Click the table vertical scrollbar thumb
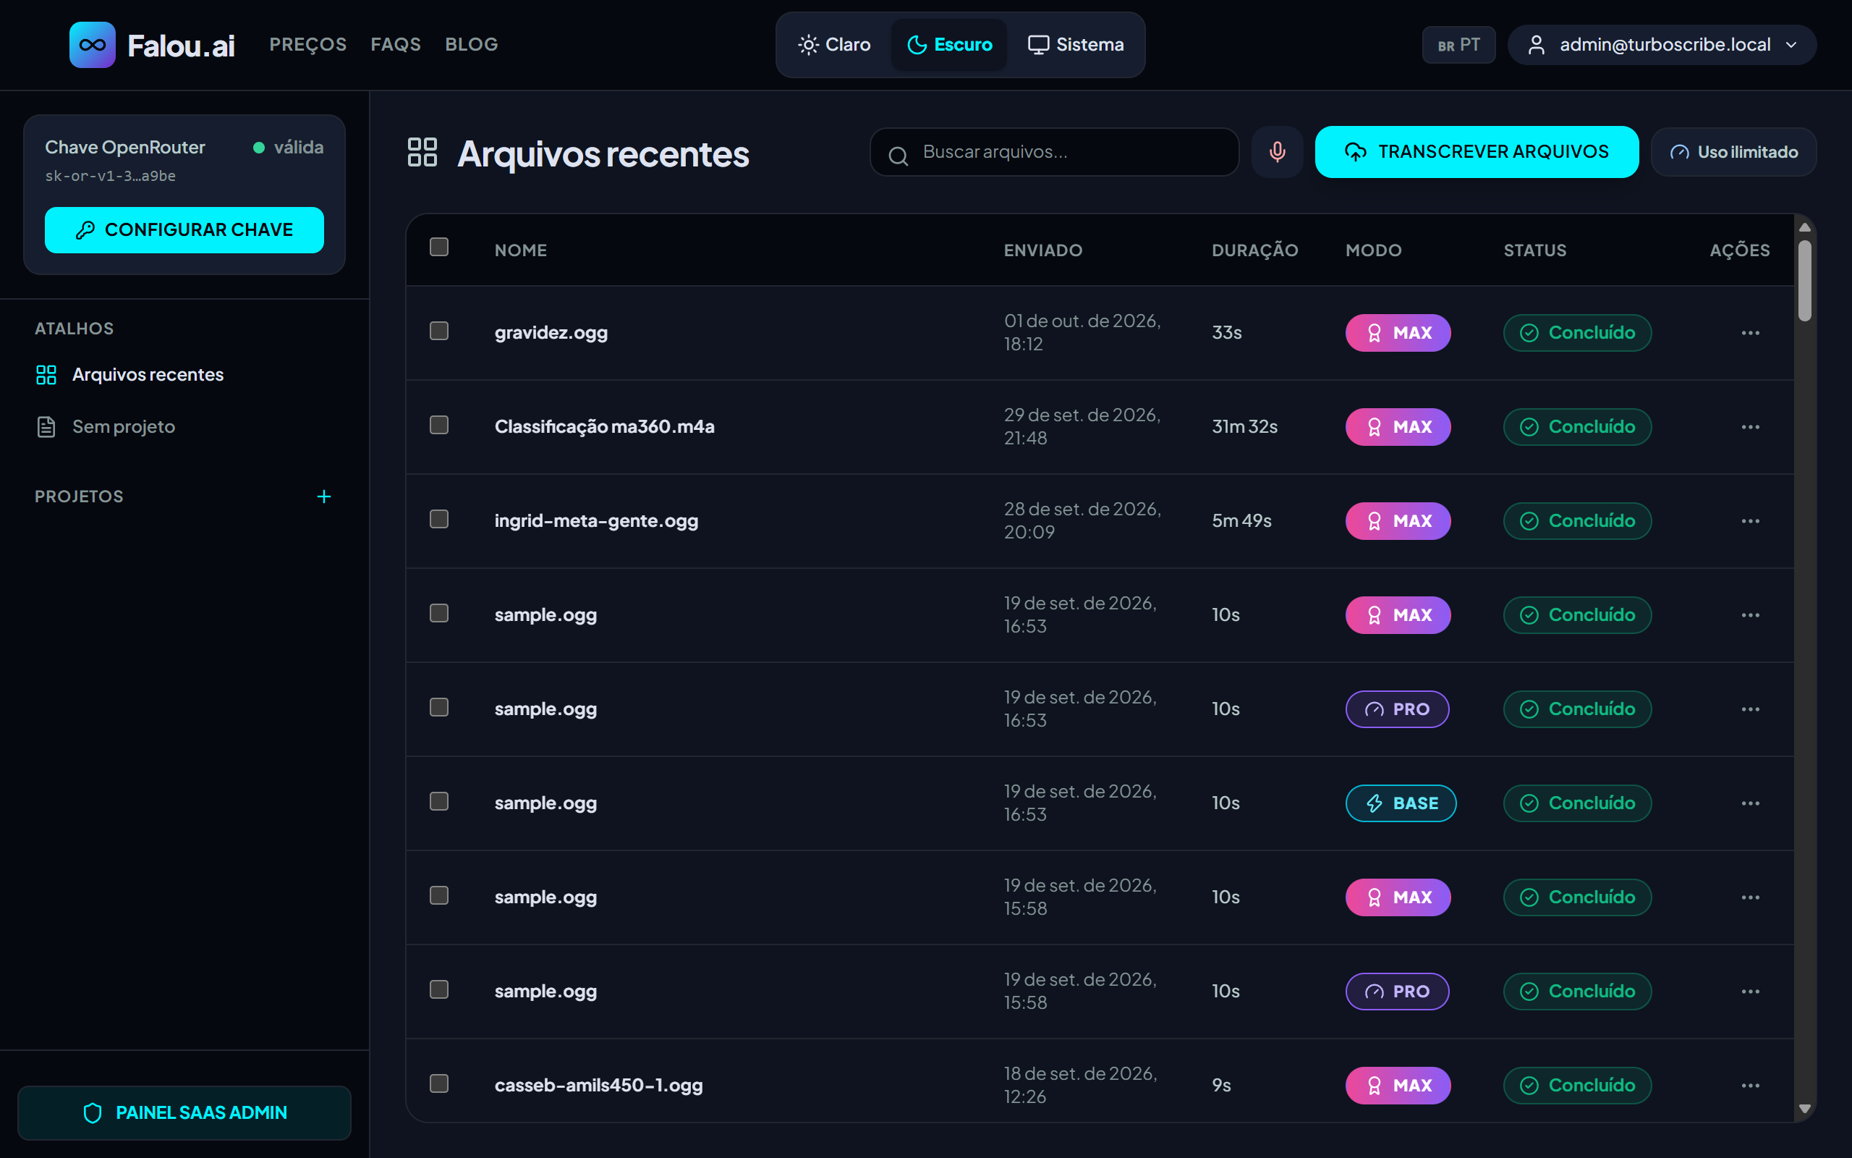The image size is (1852, 1158). click(1804, 280)
